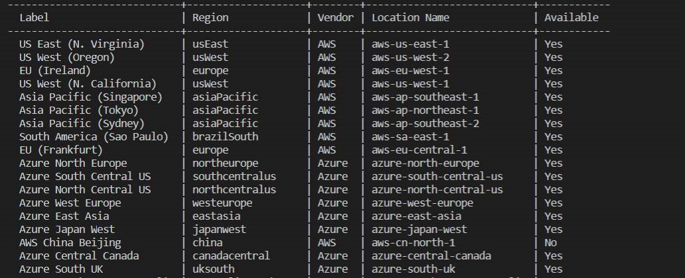Click the Label column header
685x278 pixels.
(34, 18)
